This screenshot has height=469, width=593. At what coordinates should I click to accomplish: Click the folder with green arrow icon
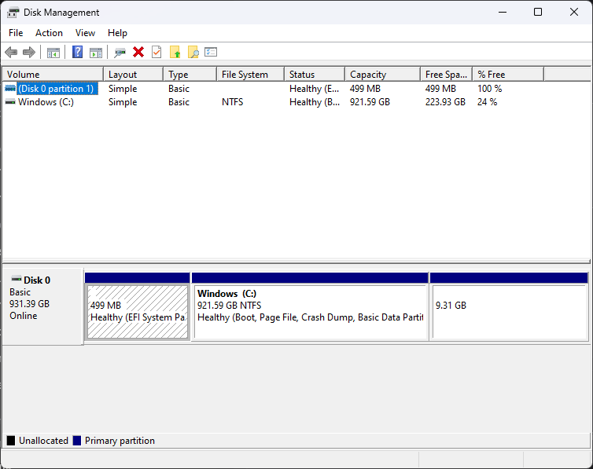click(175, 52)
